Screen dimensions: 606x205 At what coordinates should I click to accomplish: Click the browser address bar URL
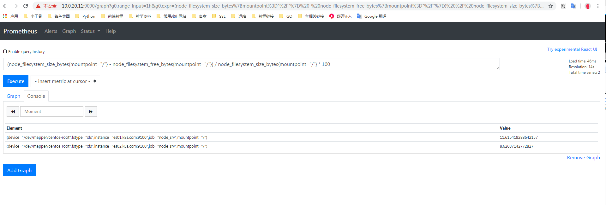(x=303, y=6)
